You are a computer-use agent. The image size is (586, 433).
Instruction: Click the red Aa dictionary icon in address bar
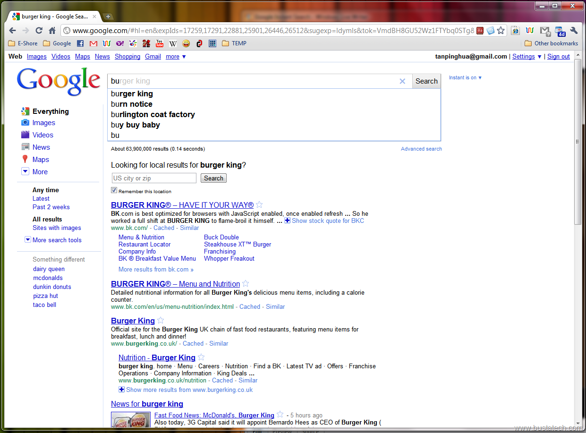(x=480, y=31)
